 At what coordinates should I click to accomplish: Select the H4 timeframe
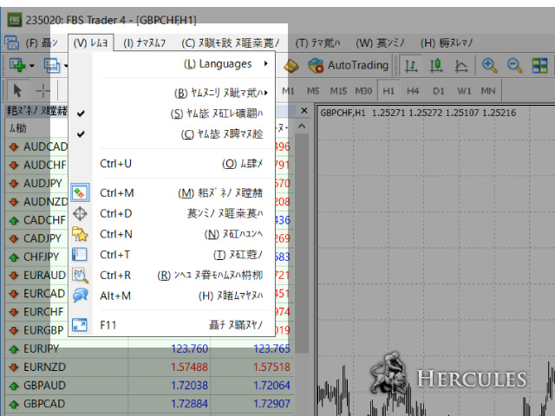[413, 91]
